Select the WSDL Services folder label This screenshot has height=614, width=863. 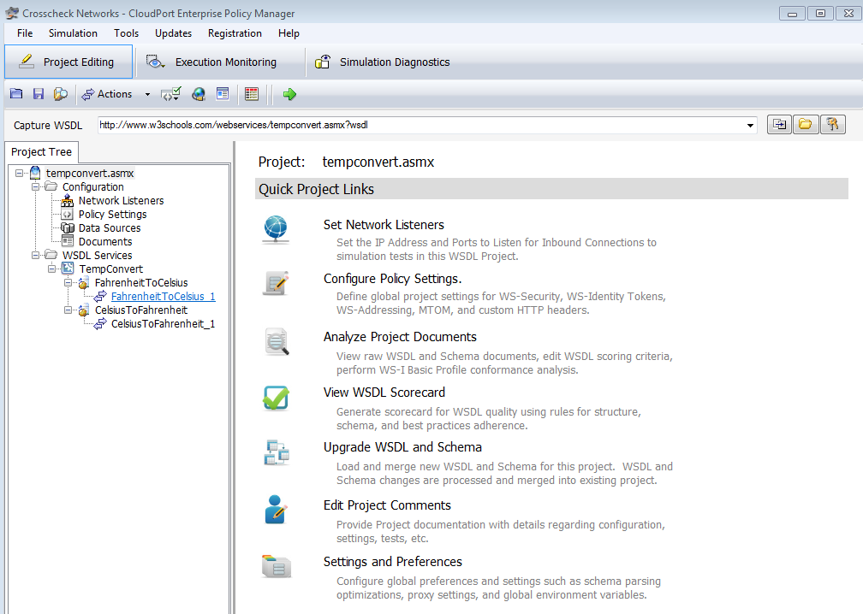tap(97, 255)
